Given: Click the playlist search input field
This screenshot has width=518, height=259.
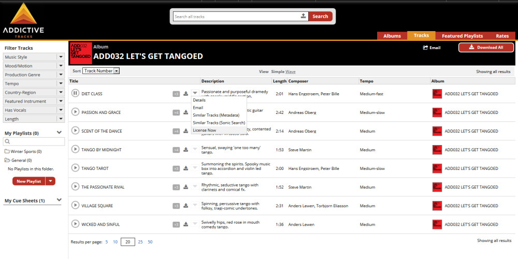Looking at the screenshot, I should [x=34, y=141].
